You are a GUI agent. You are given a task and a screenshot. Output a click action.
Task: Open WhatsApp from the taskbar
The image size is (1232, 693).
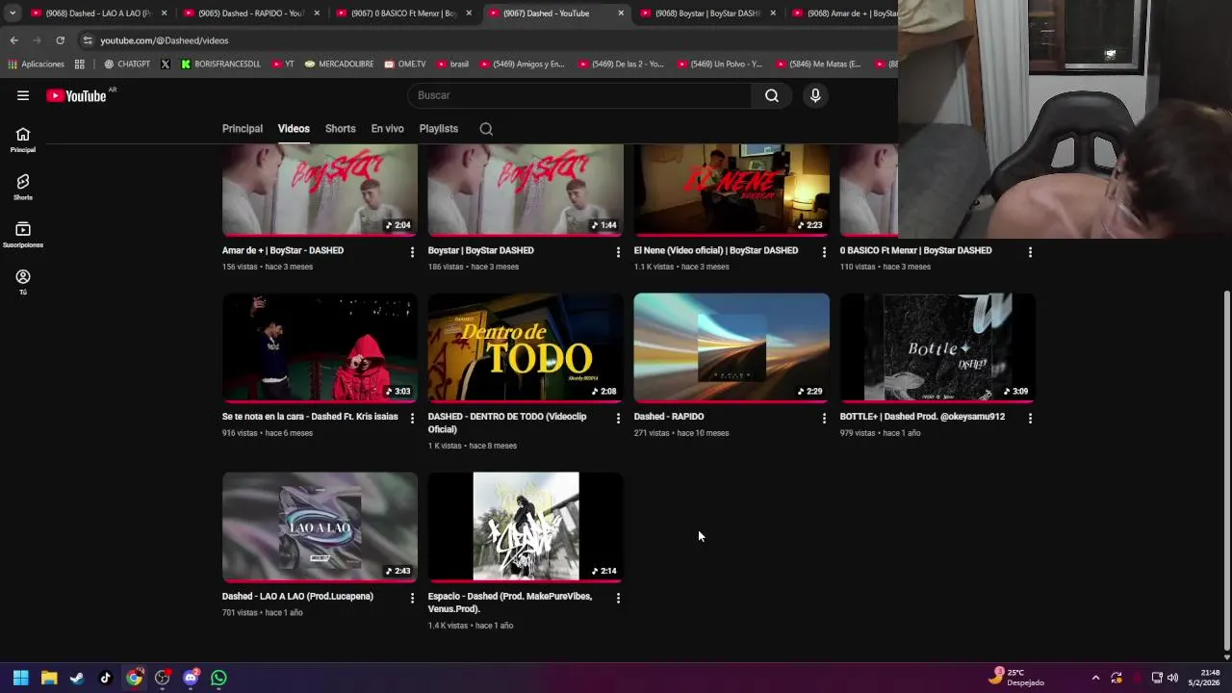point(218,678)
